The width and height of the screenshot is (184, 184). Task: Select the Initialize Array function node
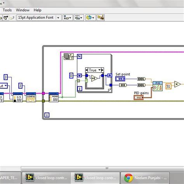tap(69, 57)
